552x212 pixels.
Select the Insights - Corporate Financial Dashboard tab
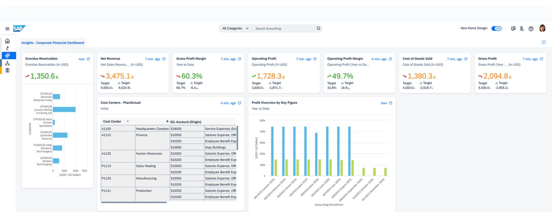click(x=53, y=43)
